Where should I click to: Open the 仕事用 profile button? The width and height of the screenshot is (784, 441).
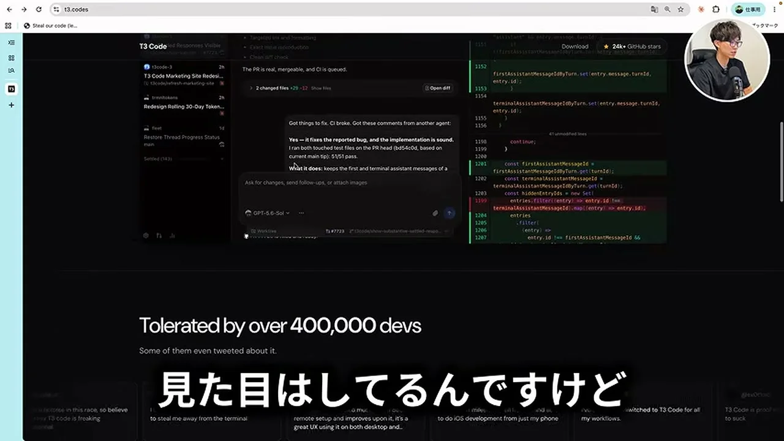click(x=748, y=10)
